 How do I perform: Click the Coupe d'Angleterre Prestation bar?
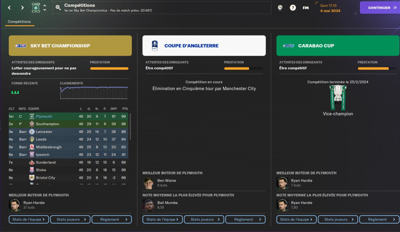243,68
